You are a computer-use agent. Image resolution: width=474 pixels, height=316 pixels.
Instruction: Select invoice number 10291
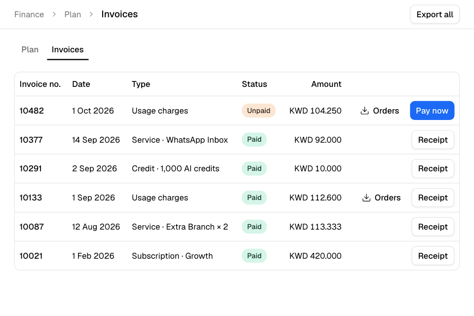31,168
